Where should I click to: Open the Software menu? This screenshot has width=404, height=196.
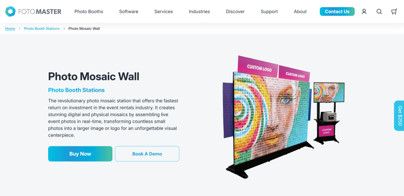(129, 11)
